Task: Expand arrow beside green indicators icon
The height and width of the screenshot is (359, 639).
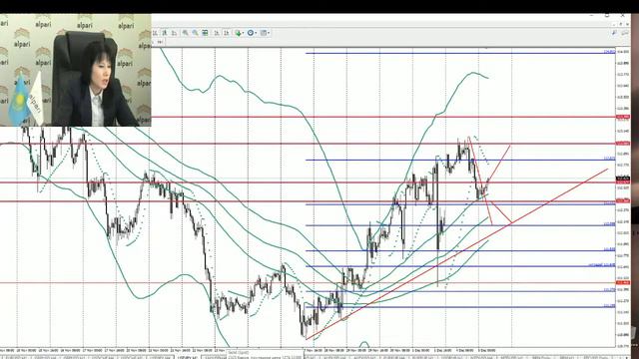Action: tap(244, 33)
